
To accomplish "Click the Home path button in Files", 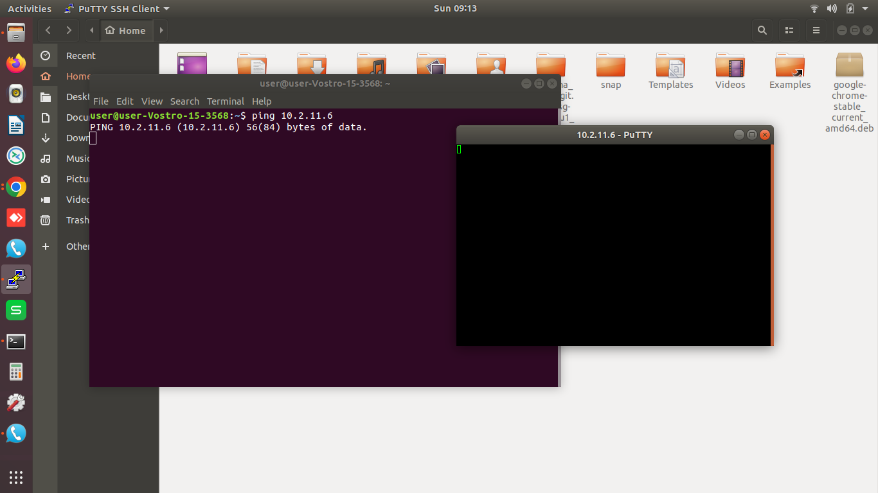I will (x=126, y=30).
